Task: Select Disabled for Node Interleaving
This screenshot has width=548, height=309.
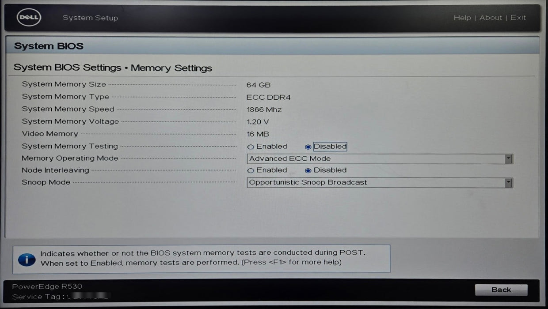Action: (x=308, y=170)
